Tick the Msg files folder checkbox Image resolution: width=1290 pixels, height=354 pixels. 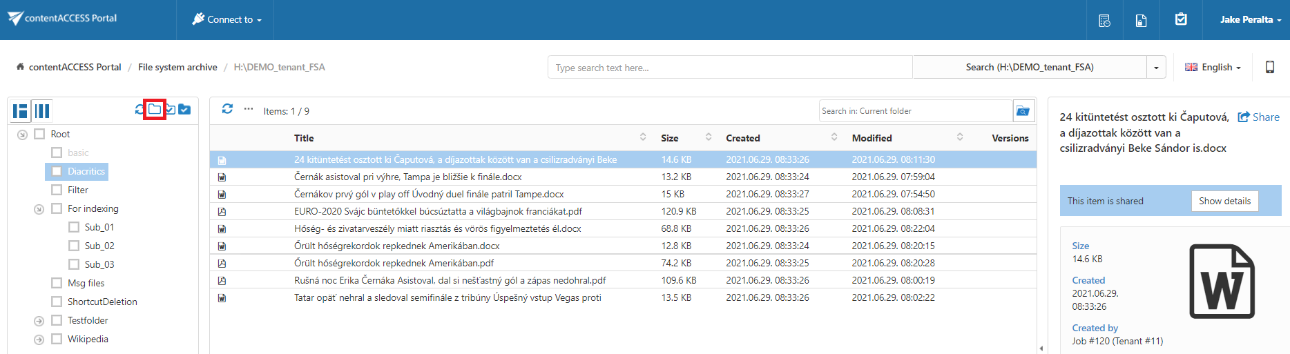pyautogui.click(x=57, y=283)
